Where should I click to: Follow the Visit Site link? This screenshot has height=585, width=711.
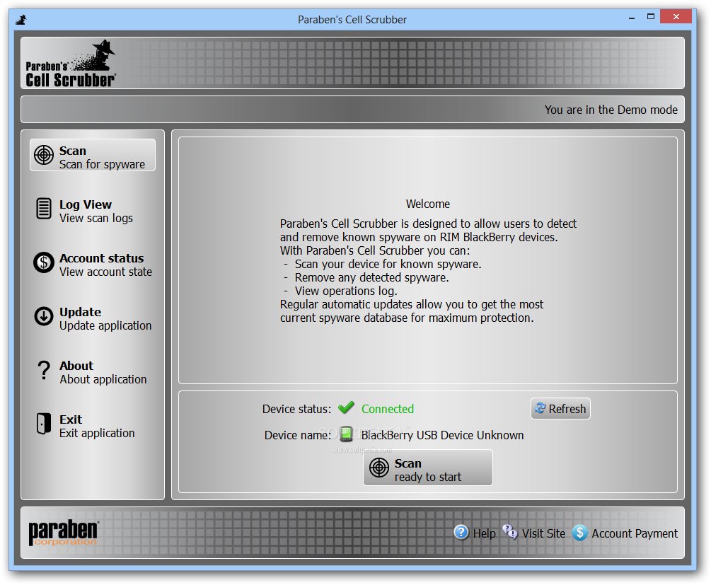[543, 533]
